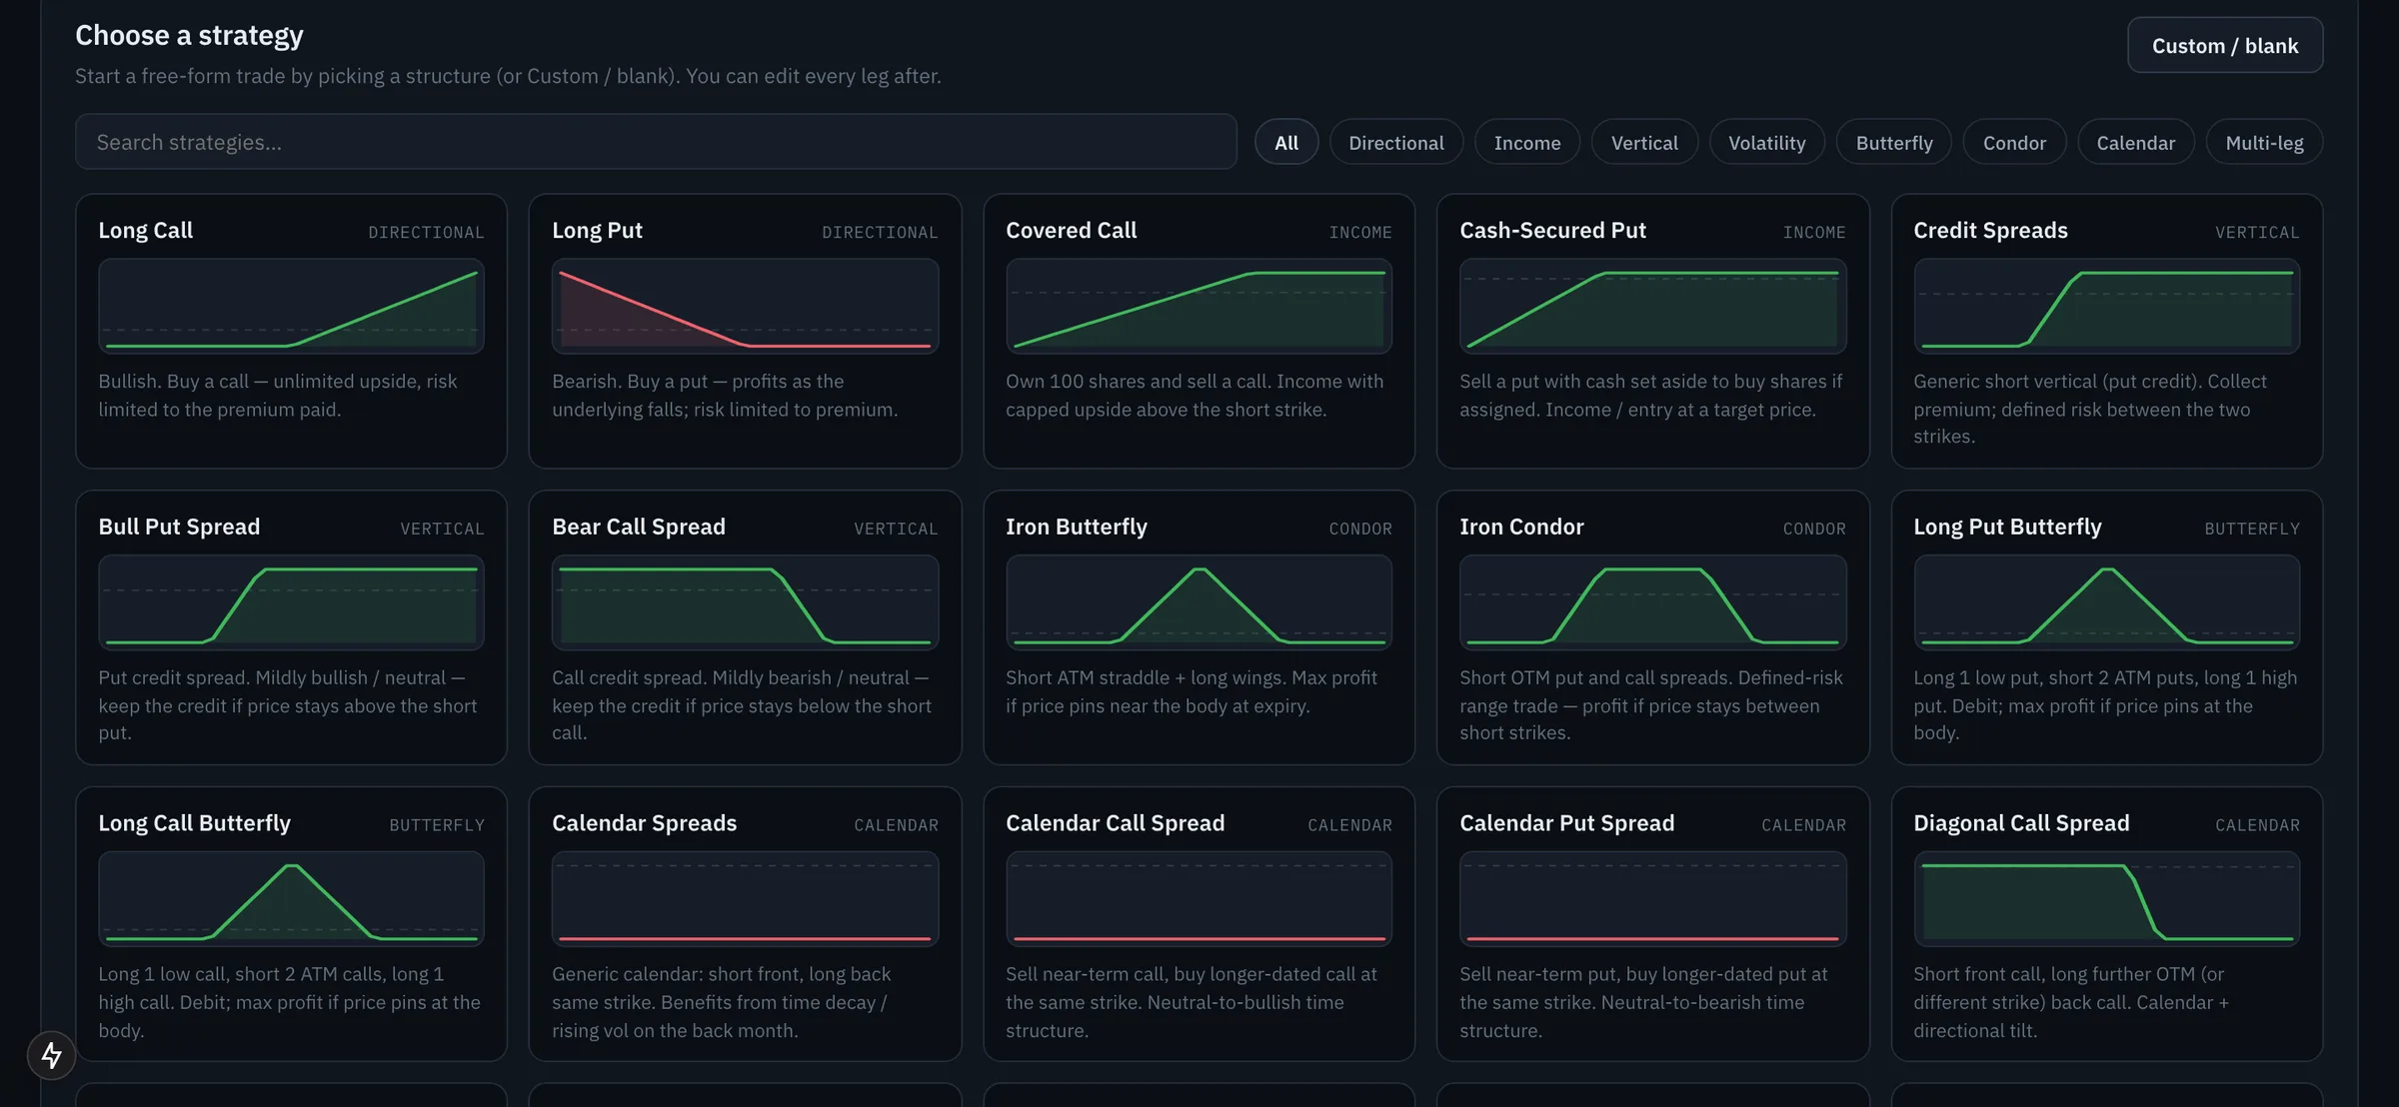Image resolution: width=2399 pixels, height=1107 pixels.
Task: Click INCOME tag on Cash-Secured Put card
Action: pyautogui.click(x=1814, y=233)
